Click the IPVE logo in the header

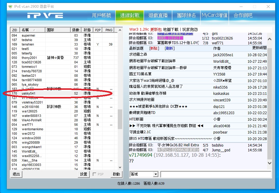[45, 15]
